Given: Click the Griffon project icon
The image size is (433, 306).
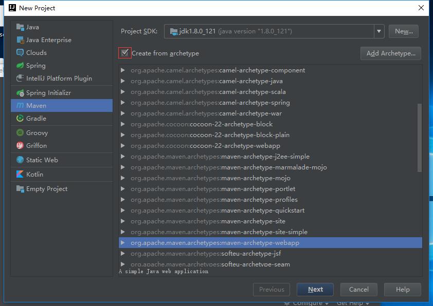Looking at the screenshot, I should pyautogui.click(x=20, y=146).
